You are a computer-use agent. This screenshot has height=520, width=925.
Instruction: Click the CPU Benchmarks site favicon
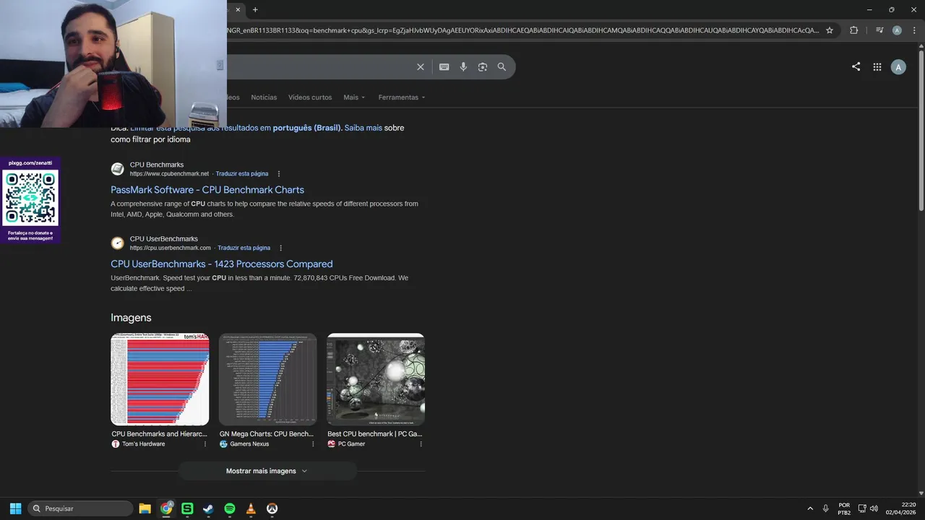[117, 169]
